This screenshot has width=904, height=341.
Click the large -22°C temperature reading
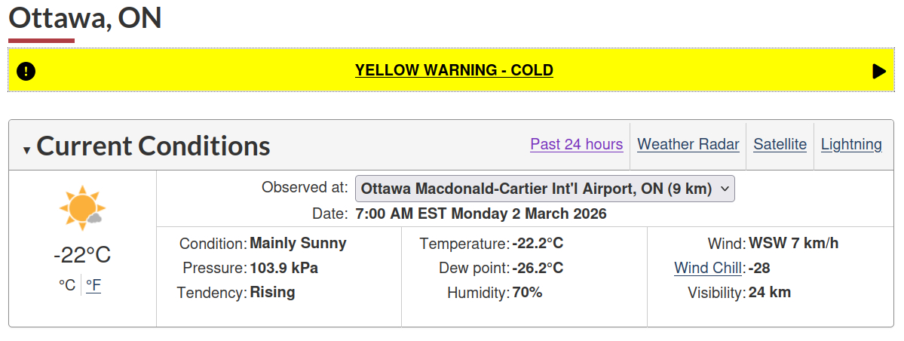pyautogui.click(x=81, y=255)
